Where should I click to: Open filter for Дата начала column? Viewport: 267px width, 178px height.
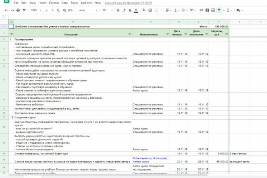click(186, 34)
